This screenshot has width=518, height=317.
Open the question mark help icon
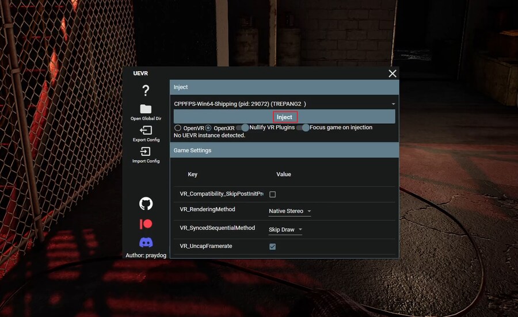pos(146,90)
